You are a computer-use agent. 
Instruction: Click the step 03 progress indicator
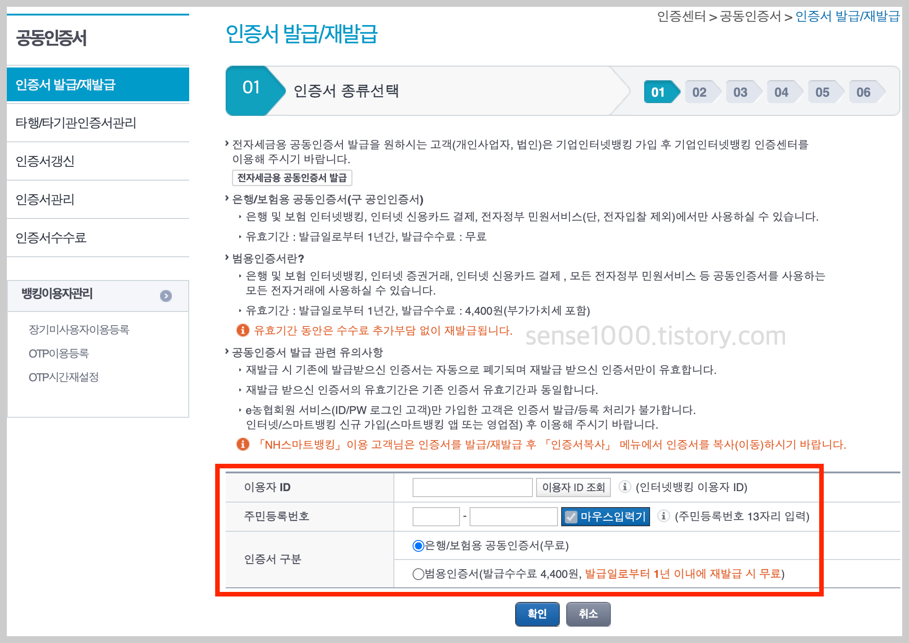(740, 92)
